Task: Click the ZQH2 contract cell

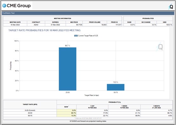Action: [x=36, y=25]
